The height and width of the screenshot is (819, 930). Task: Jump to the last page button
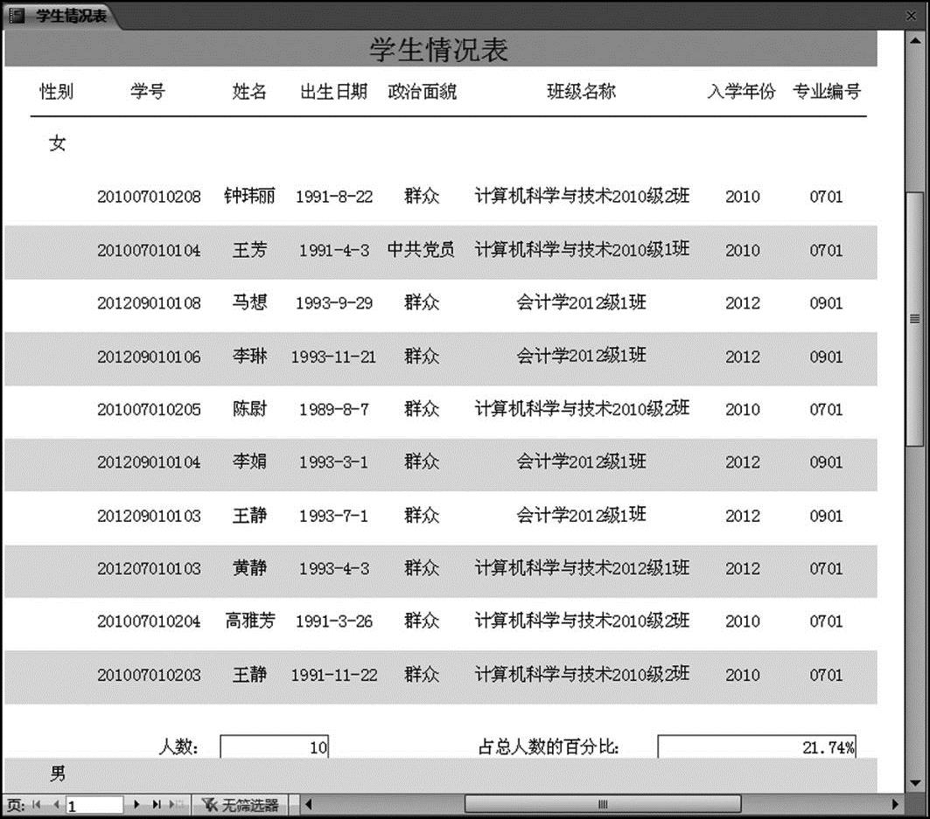pyautogui.click(x=157, y=805)
